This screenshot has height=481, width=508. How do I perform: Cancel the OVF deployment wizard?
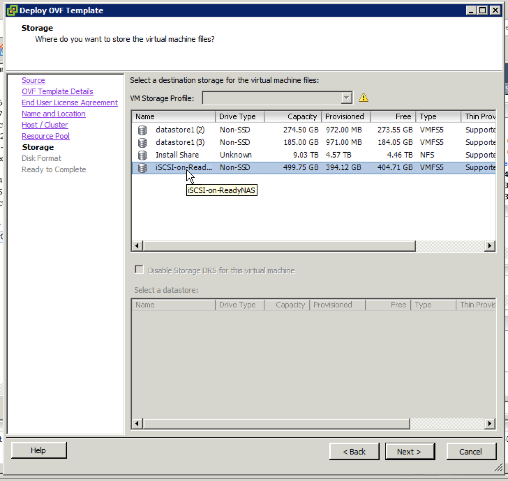(471, 452)
